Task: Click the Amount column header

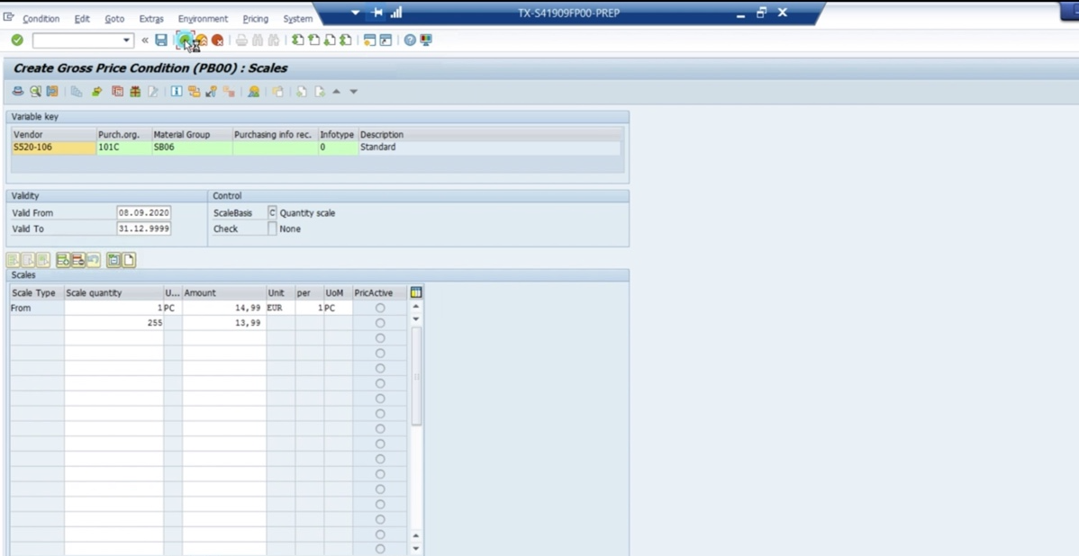Action: 224,292
